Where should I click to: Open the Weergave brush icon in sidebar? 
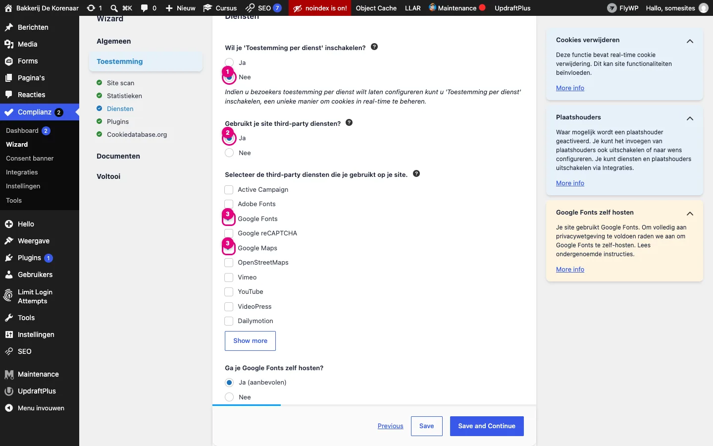click(x=9, y=241)
